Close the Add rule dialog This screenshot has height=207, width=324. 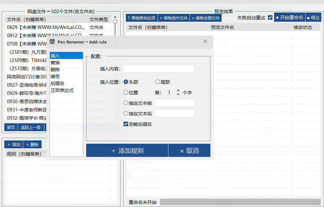[205, 42]
